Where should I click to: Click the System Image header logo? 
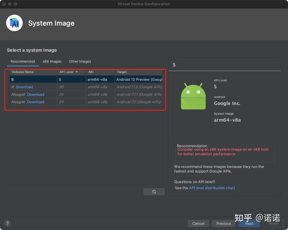[x=14, y=23]
